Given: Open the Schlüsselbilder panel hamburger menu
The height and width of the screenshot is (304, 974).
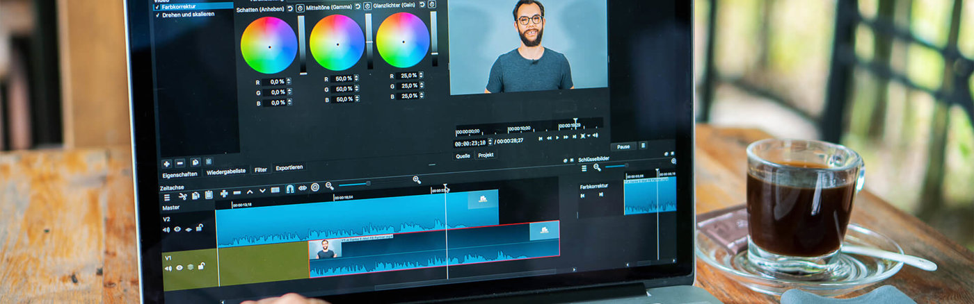Looking at the screenshot, I should (584, 168).
